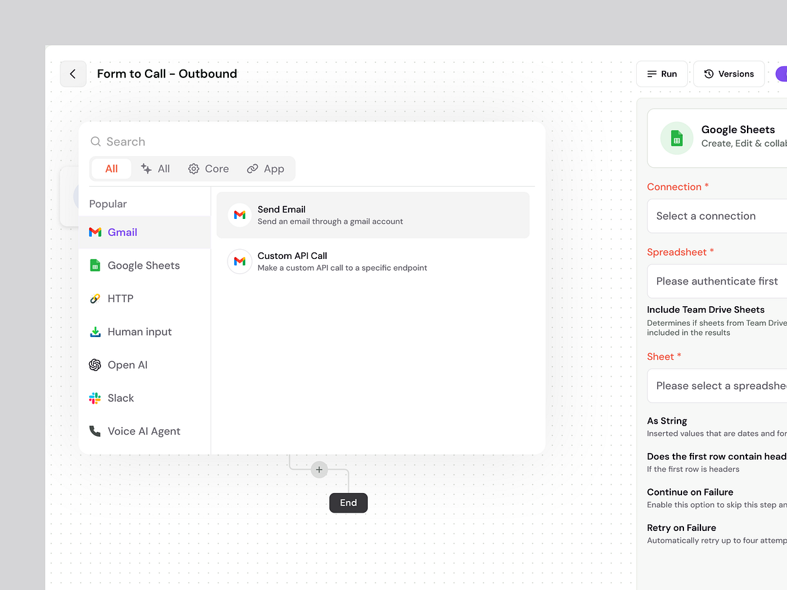Click the Gmail icon beside Custom API Call
The height and width of the screenshot is (590, 787).
pyautogui.click(x=239, y=262)
